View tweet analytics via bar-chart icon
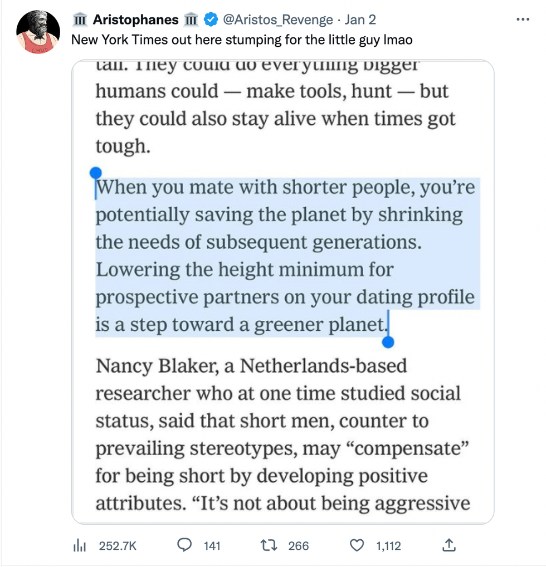The height and width of the screenshot is (567, 546). pyautogui.click(x=78, y=546)
